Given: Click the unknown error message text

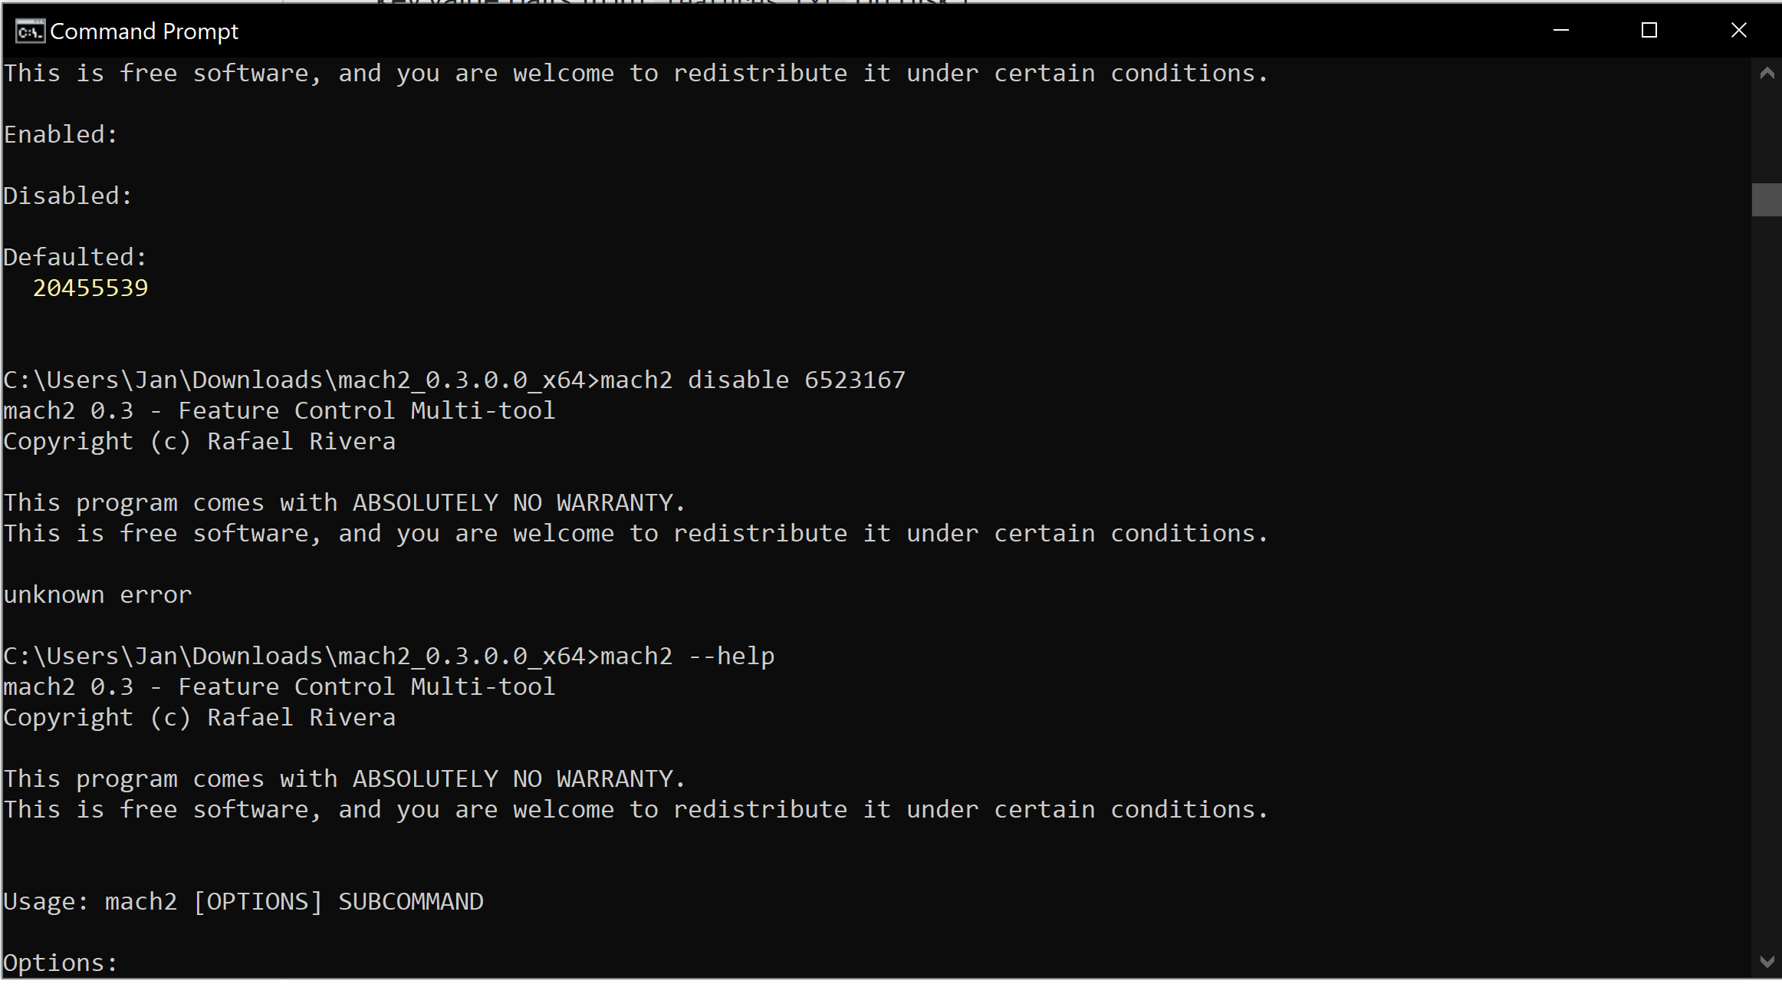Looking at the screenshot, I should tap(97, 594).
